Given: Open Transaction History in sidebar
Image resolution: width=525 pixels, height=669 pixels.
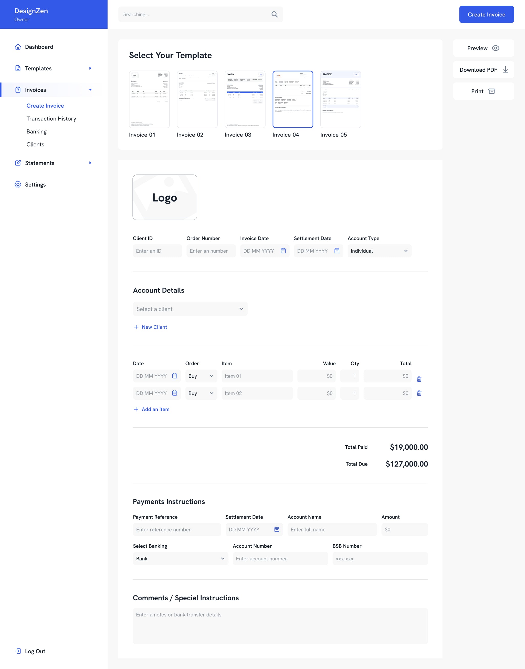Looking at the screenshot, I should (x=51, y=119).
